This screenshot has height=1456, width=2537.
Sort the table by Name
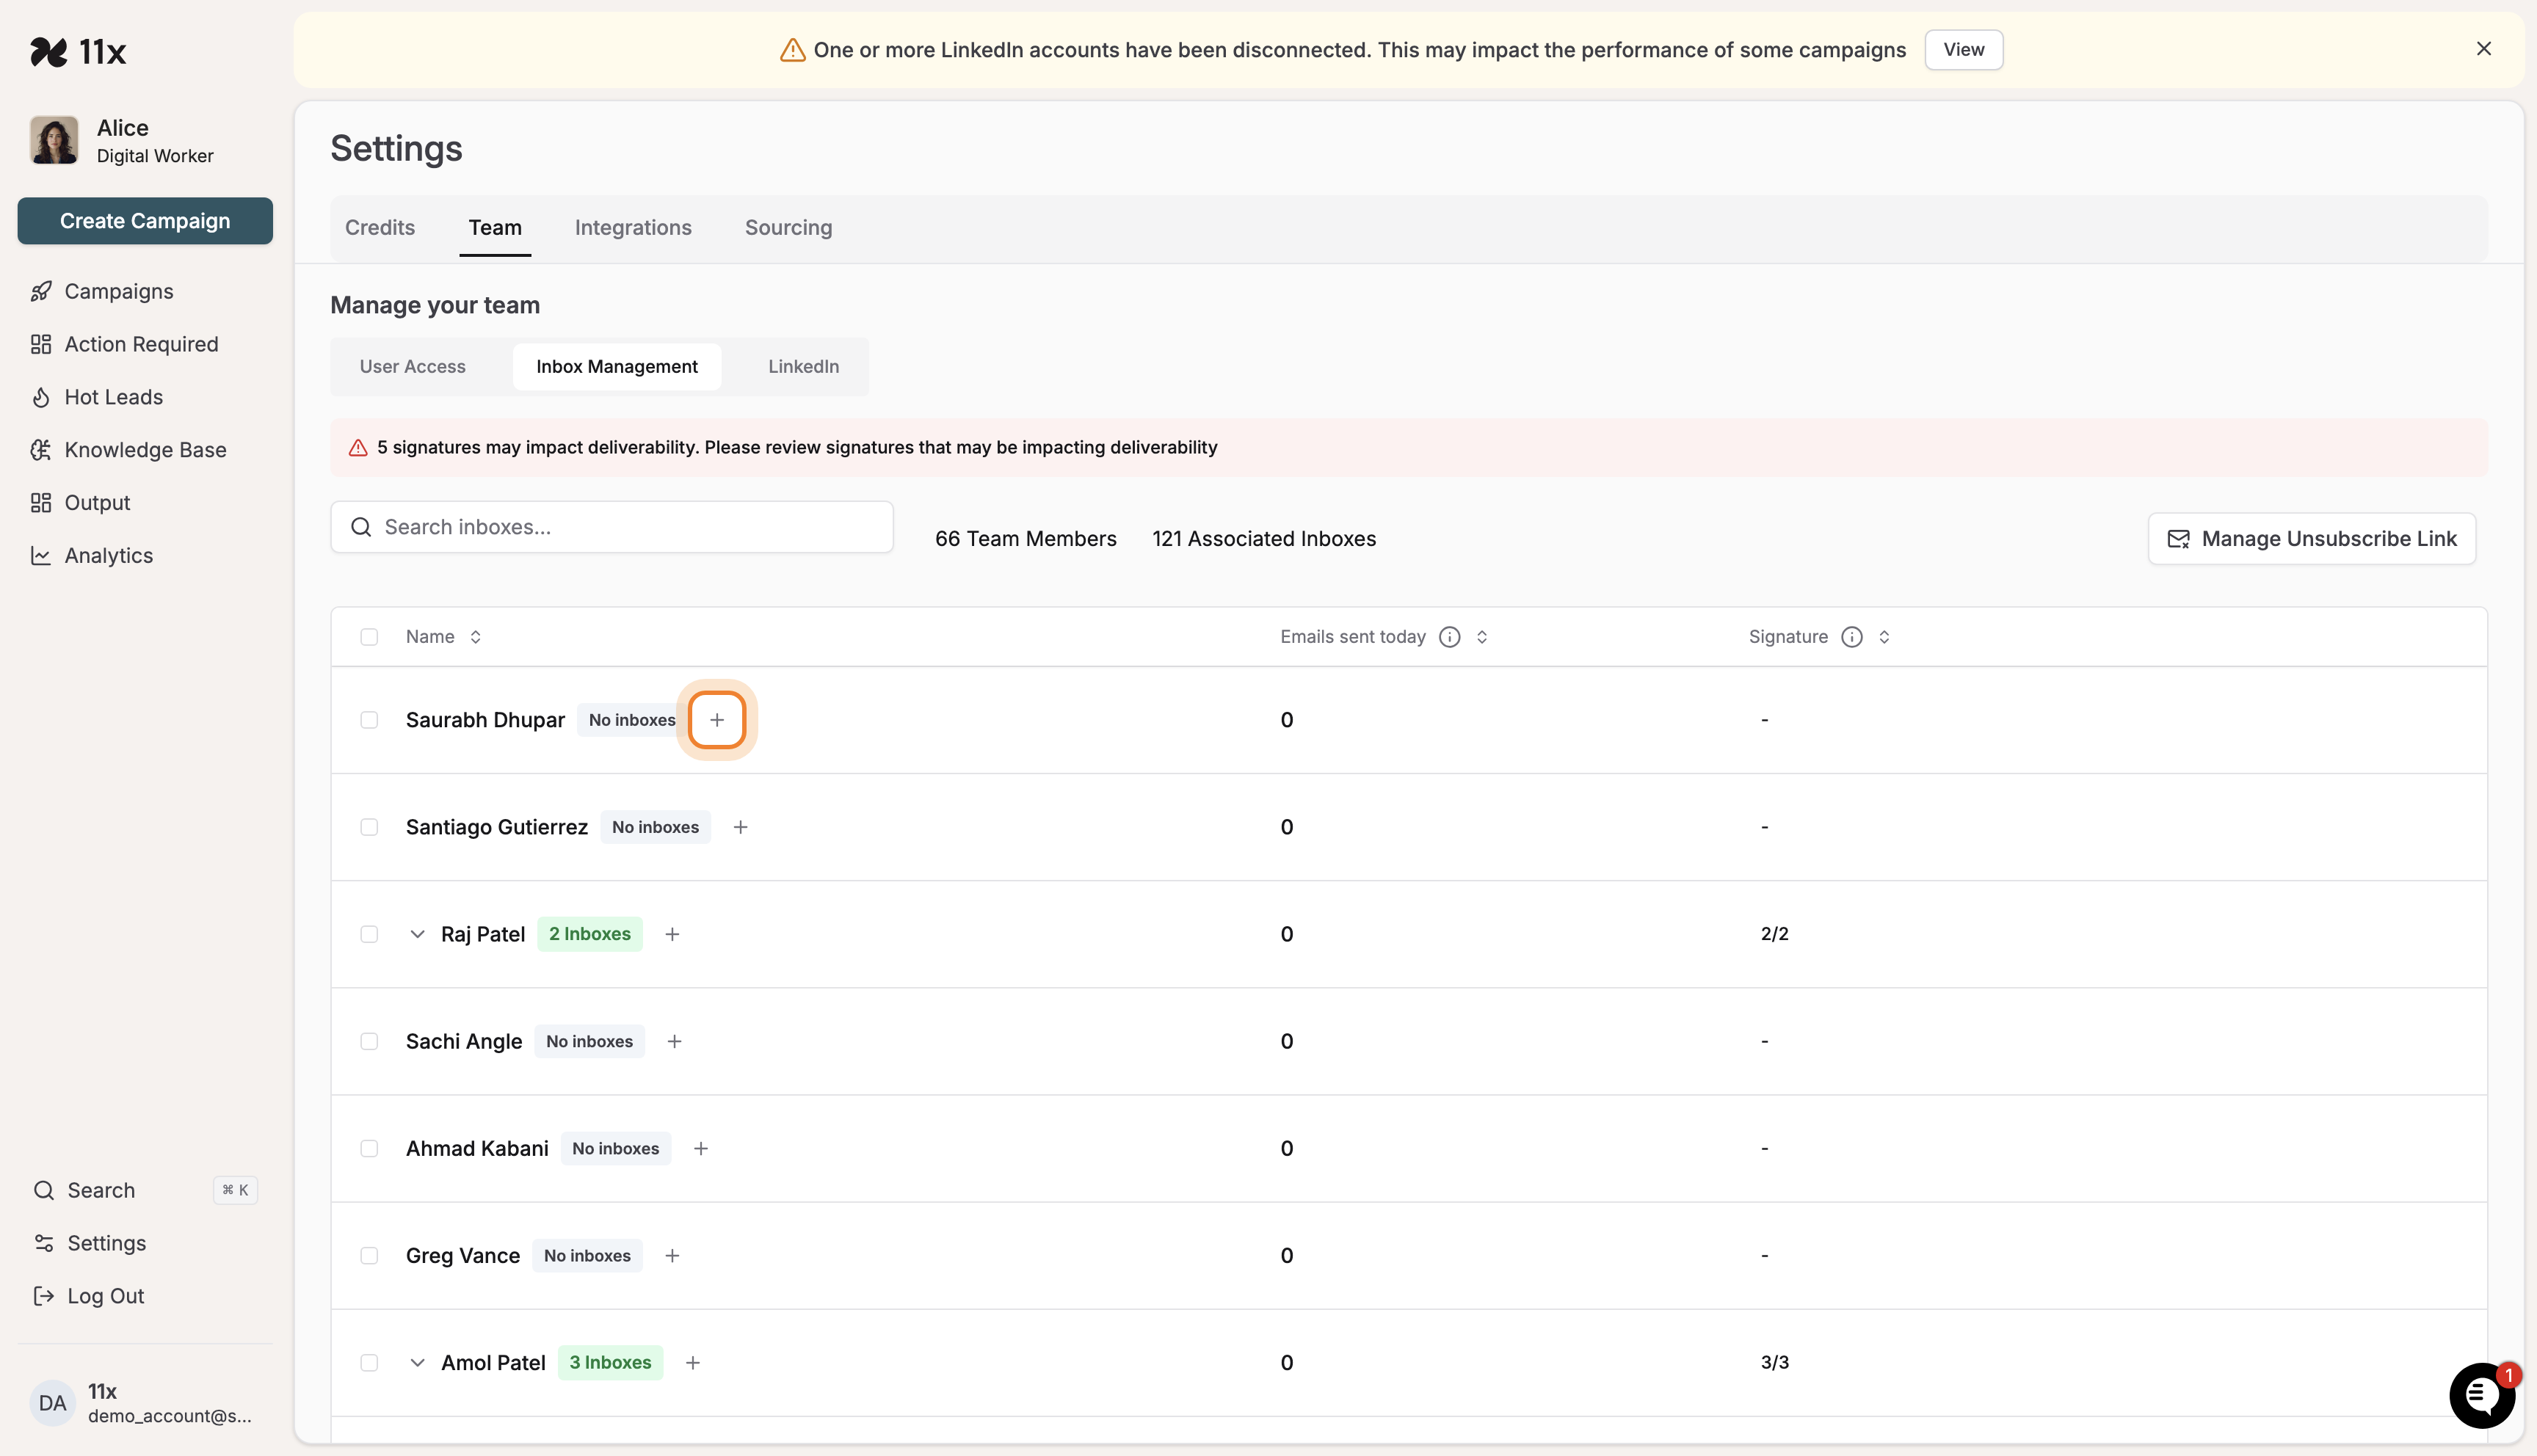click(x=474, y=636)
